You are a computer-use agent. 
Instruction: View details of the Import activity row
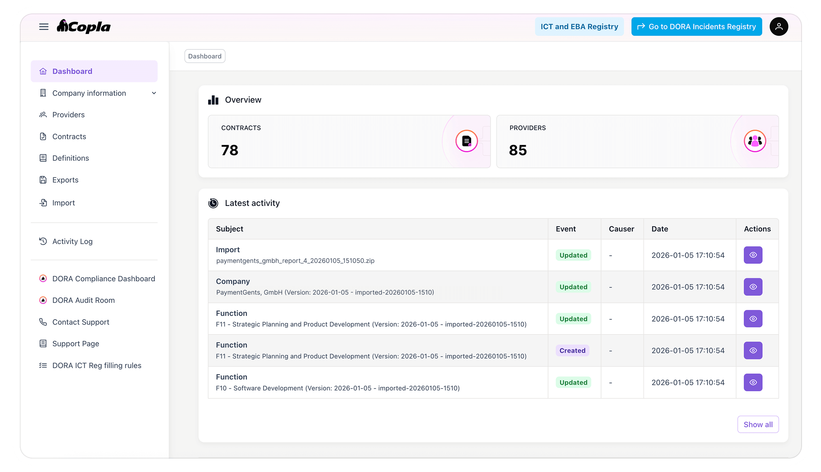[x=753, y=255]
